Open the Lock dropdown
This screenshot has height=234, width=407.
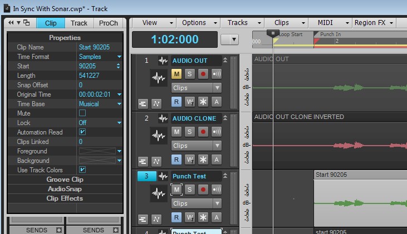(119, 123)
